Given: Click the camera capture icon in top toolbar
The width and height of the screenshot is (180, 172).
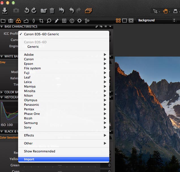Looking at the screenshot, I should click(x=16, y=11).
